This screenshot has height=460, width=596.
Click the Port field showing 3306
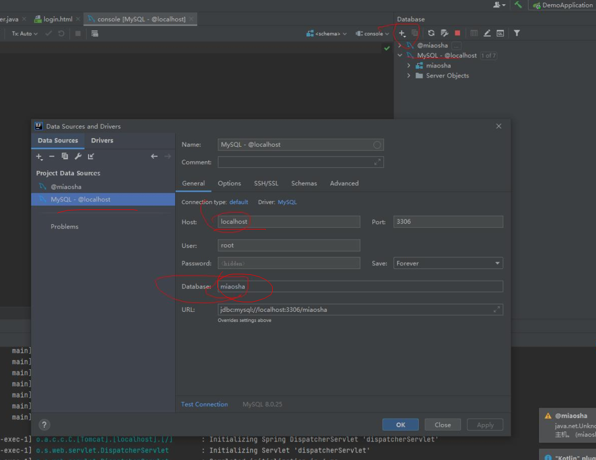[x=448, y=222]
